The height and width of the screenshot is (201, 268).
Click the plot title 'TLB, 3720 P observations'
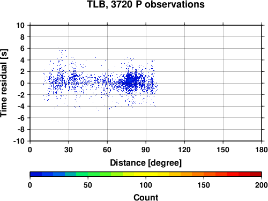[146, 4]
